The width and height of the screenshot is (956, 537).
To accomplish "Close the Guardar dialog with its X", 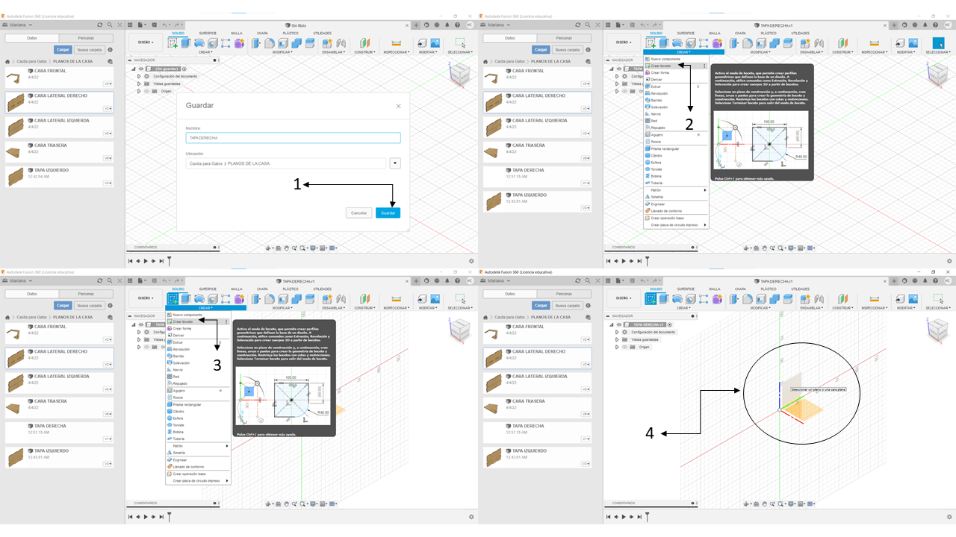I will click(x=398, y=106).
